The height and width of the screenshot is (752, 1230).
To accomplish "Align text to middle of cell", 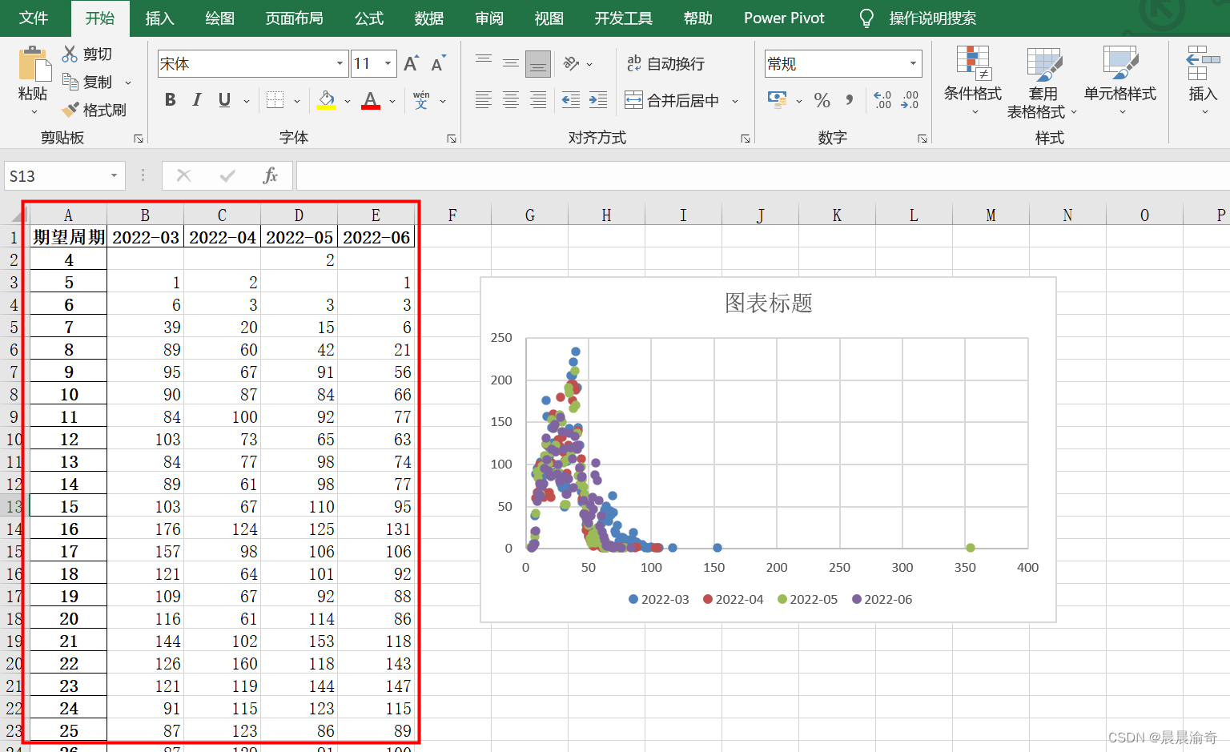I will coord(511,63).
